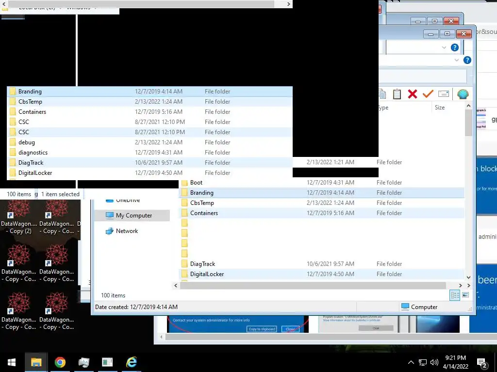
Task: Click the envelope Email toolbar icon
Action: pos(444,94)
